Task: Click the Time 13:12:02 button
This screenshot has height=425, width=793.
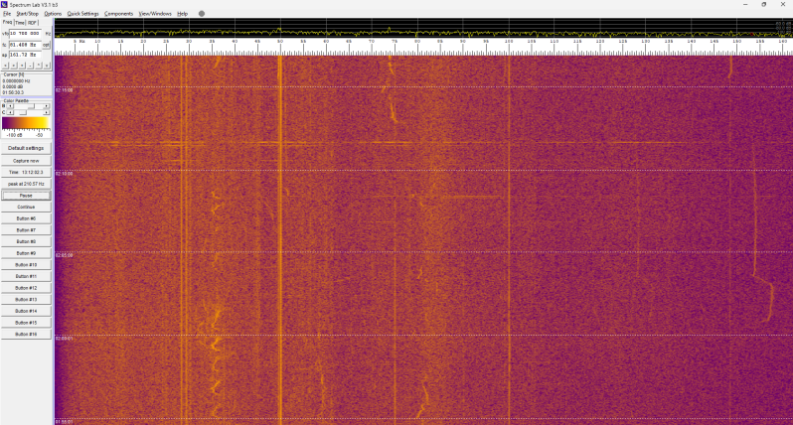Action: [x=26, y=173]
